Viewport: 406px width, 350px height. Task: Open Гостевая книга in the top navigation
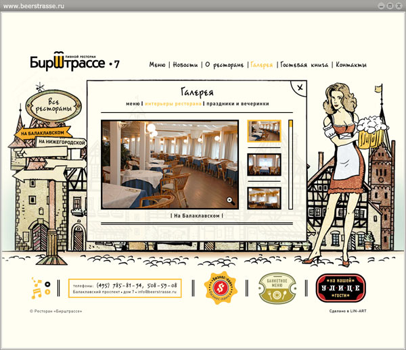pyautogui.click(x=304, y=65)
